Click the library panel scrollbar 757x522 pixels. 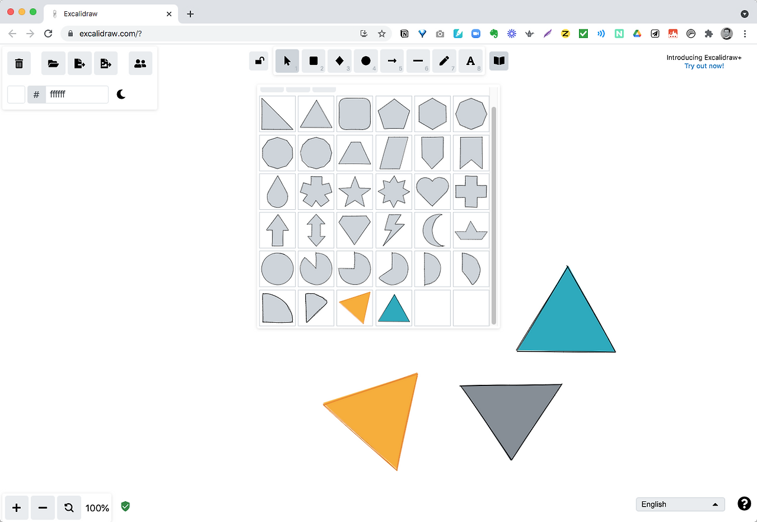pos(494,216)
